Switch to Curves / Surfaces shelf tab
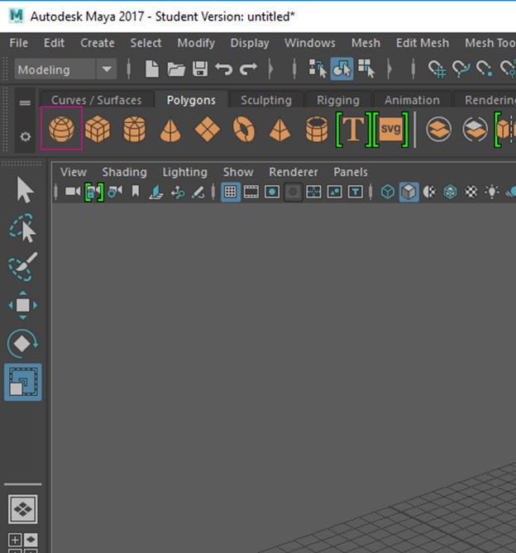 (96, 100)
